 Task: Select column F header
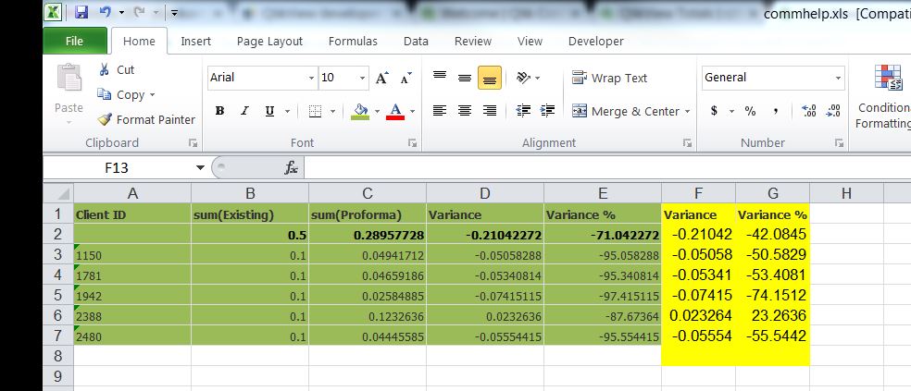698,193
